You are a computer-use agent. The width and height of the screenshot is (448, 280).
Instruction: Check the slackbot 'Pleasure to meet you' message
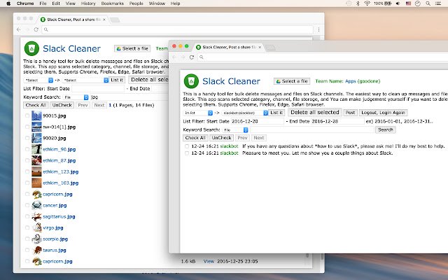[187, 153]
